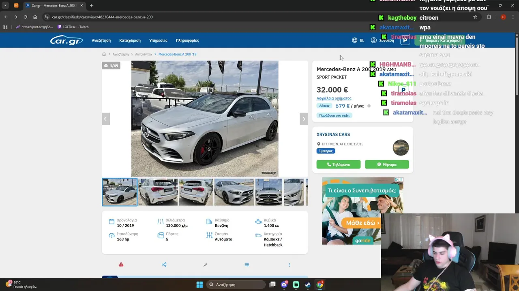Screen dimensions: 519x291
Task: Click the 28°C weather widget
Action: point(21,285)
